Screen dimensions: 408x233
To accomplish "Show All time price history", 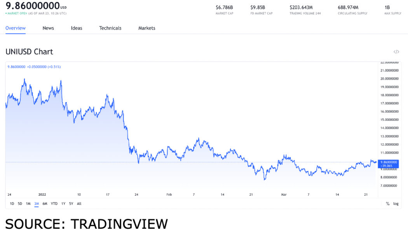I will (79, 203).
